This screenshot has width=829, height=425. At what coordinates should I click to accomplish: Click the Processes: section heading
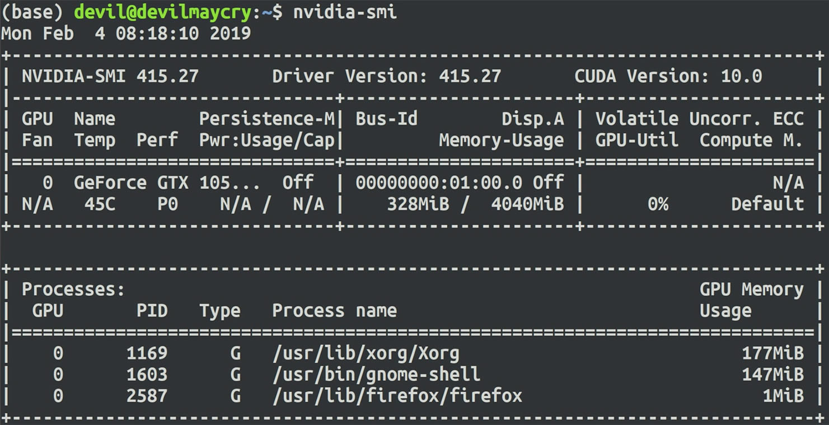[x=73, y=289]
